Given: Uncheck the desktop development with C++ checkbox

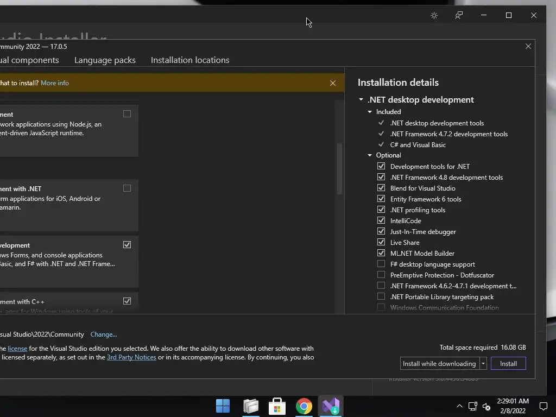Looking at the screenshot, I should (x=127, y=301).
